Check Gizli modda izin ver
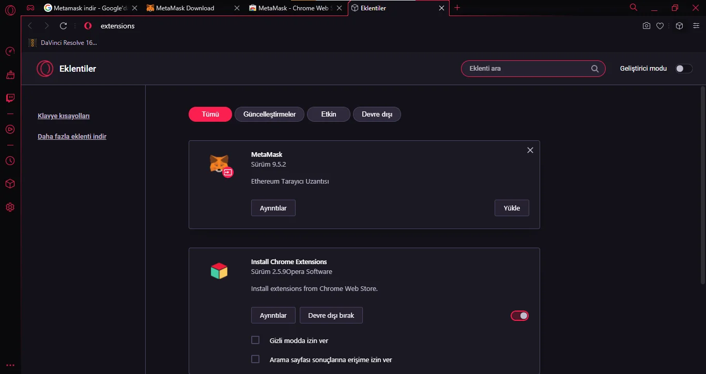Viewport: 706px width, 374px height. [255, 340]
